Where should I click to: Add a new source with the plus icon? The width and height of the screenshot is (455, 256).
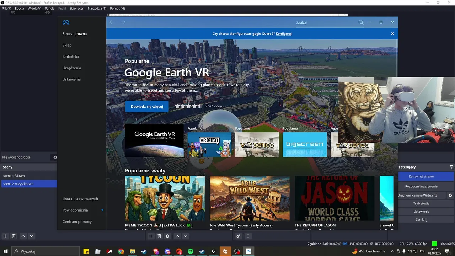point(151,236)
